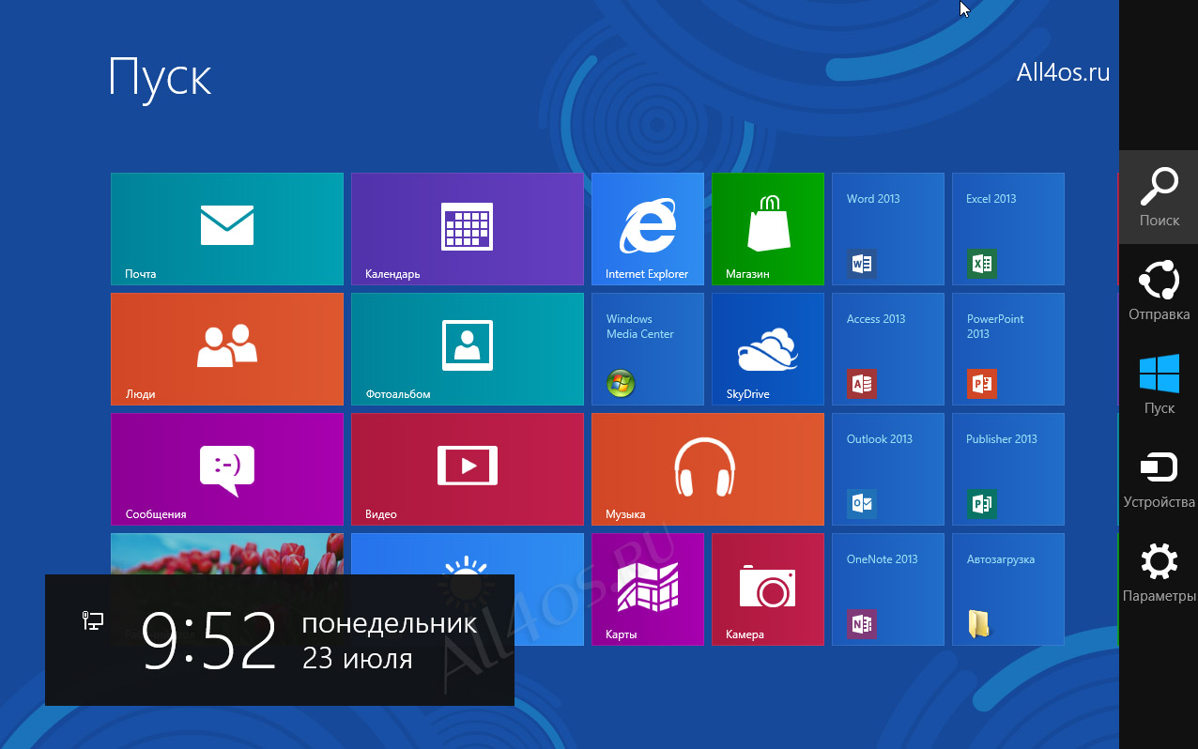1198x749 pixels.
Task: Click the network status icon in clock panel
Action: (93, 619)
